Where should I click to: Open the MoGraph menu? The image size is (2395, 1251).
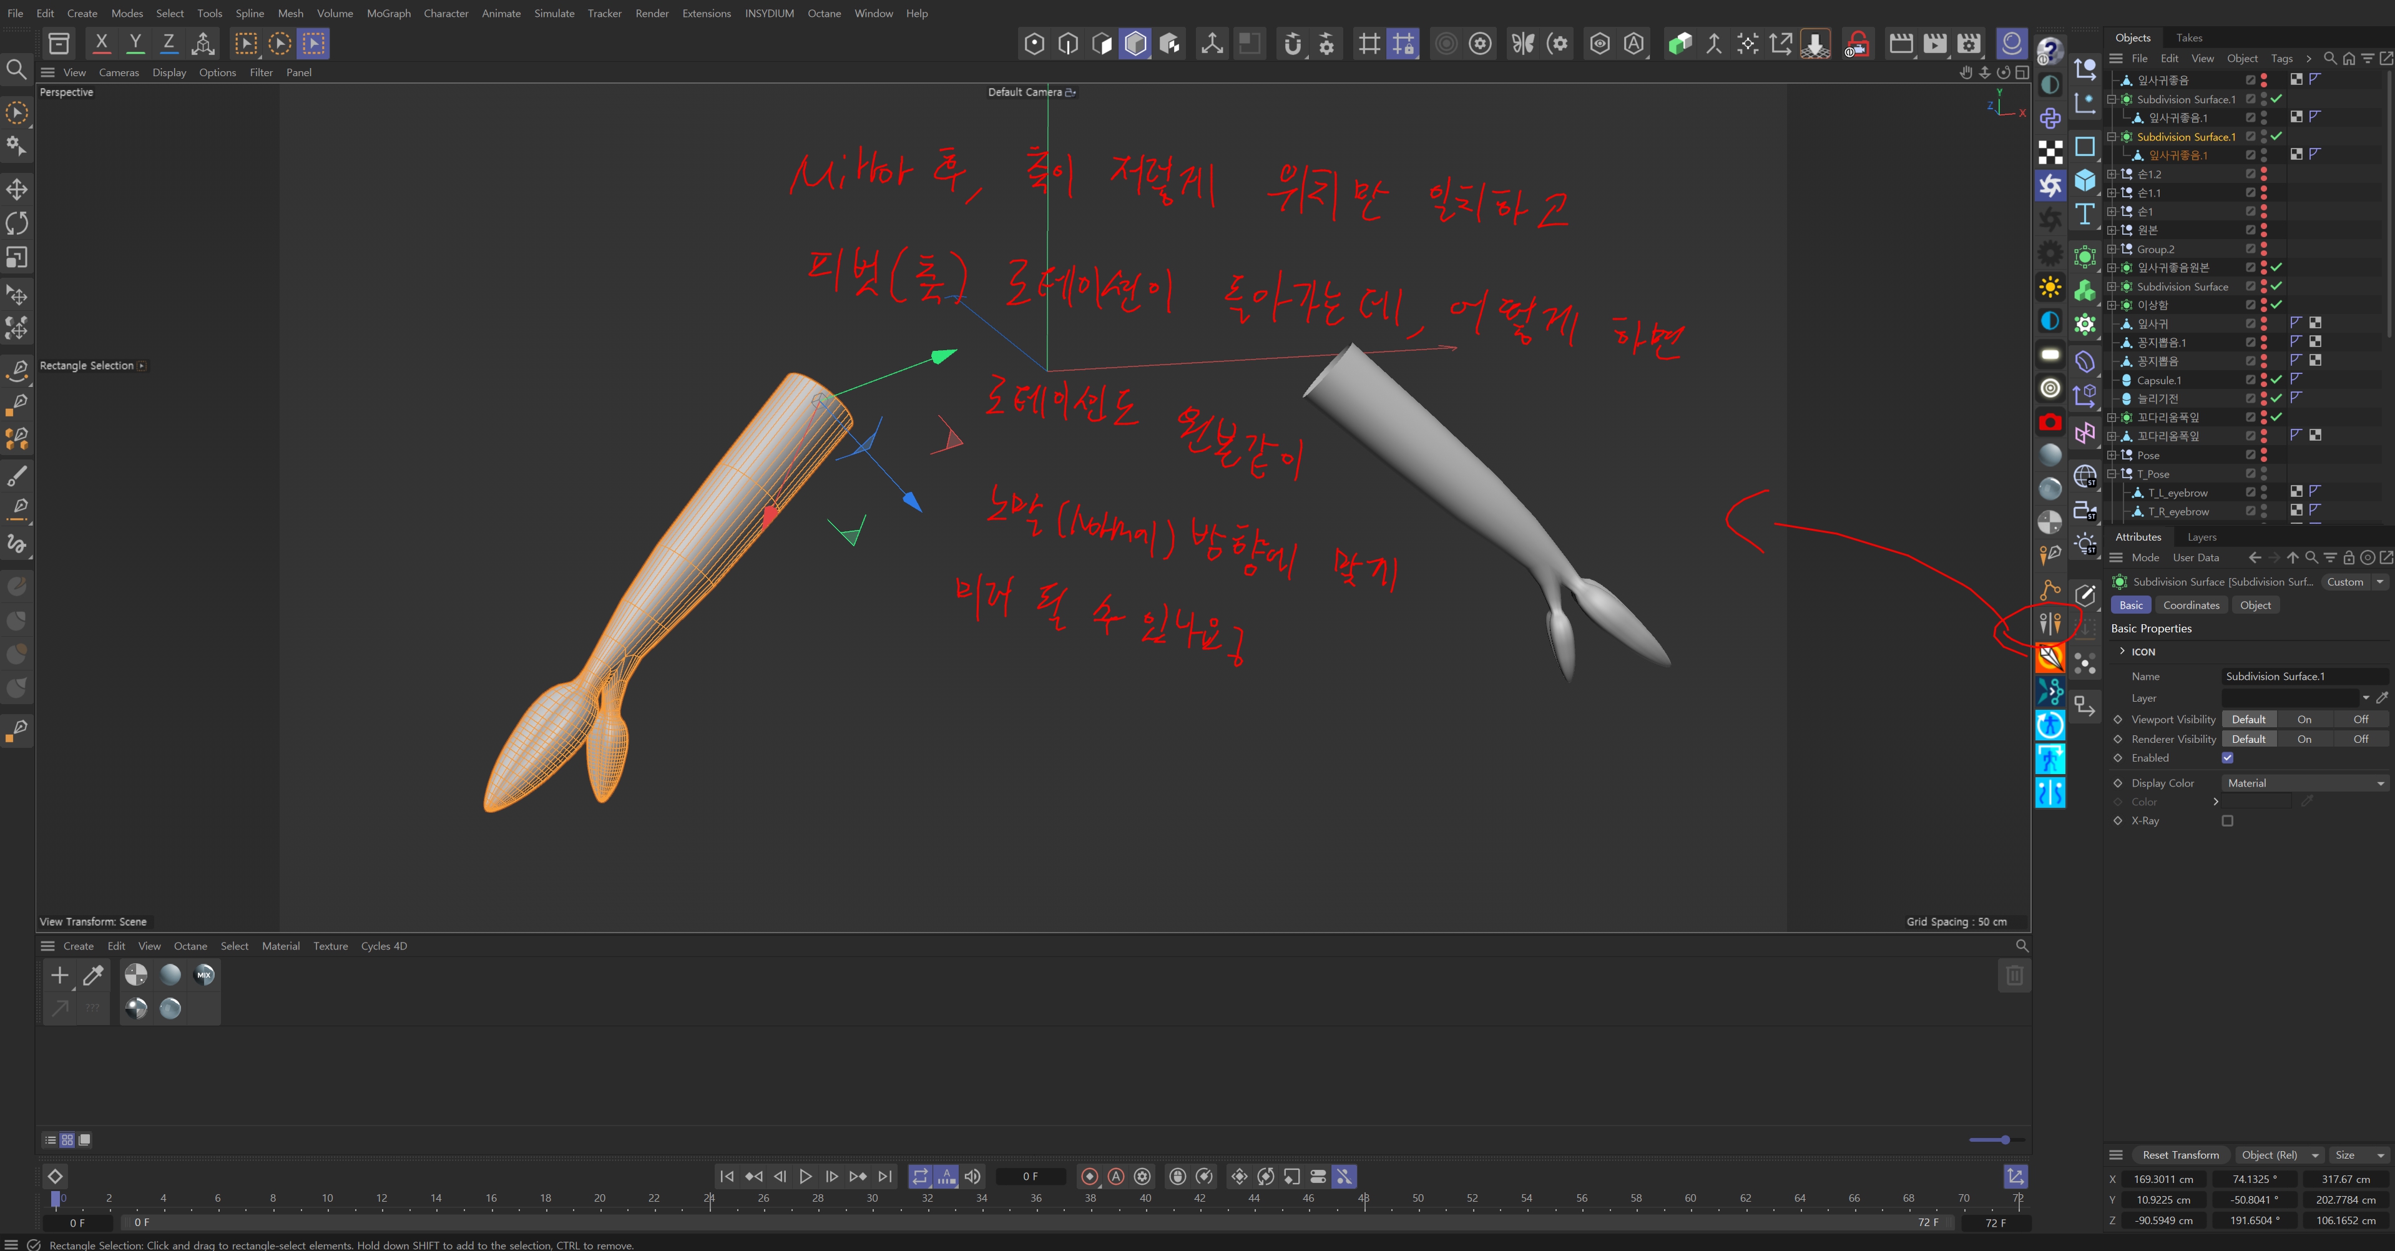(388, 13)
